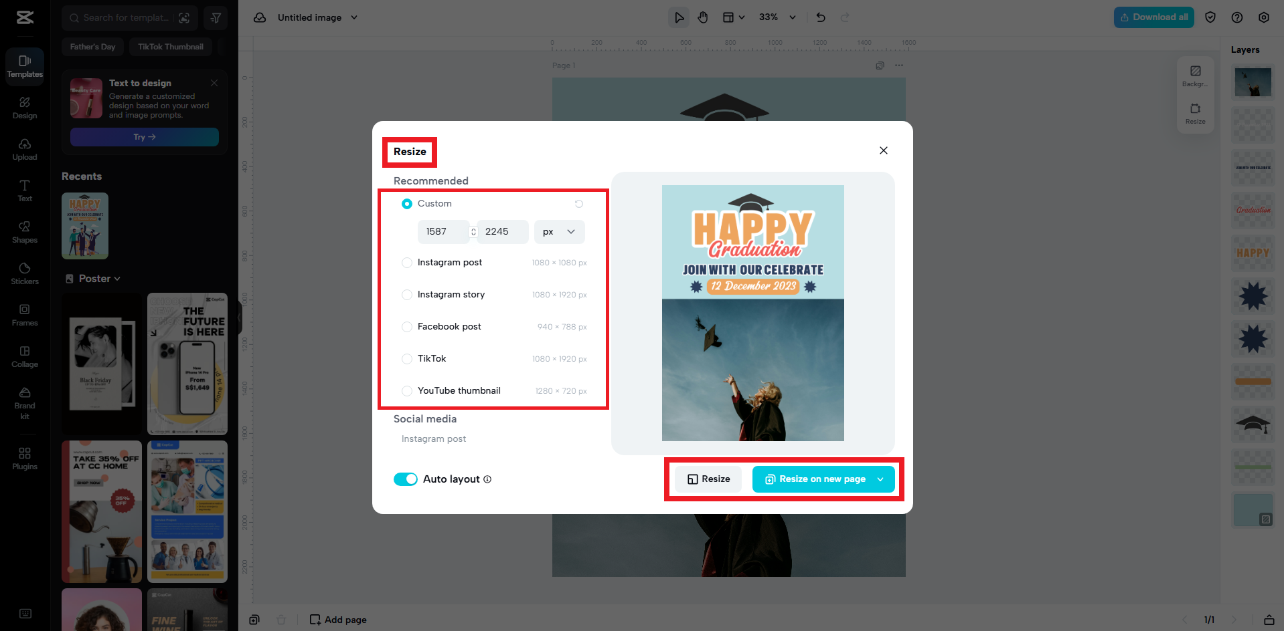
Task: Open the layout grid dropdown in toolbar
Action: 734,17
